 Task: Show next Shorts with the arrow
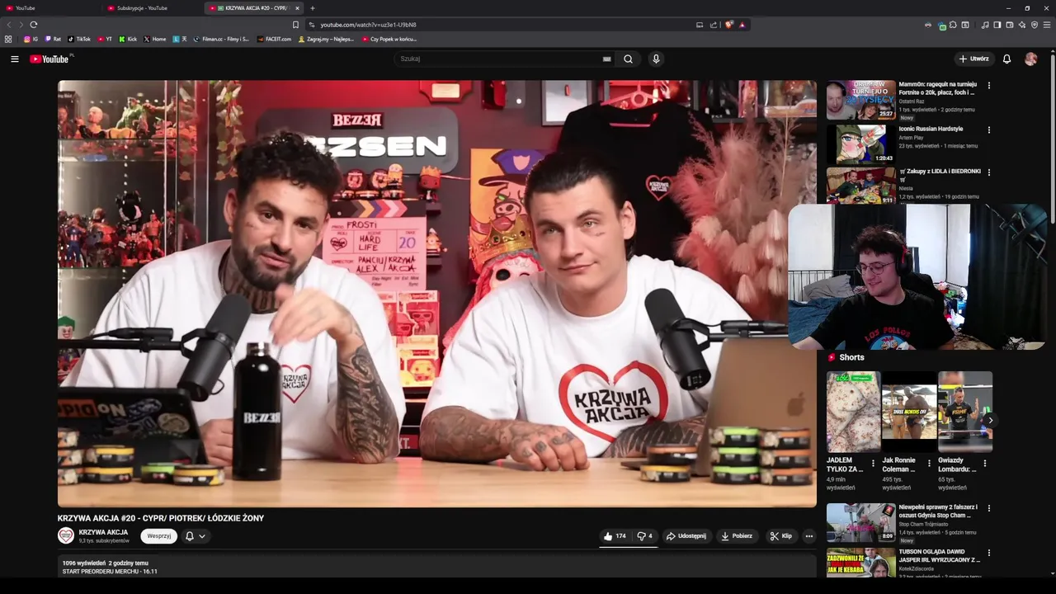coord(990,420)
